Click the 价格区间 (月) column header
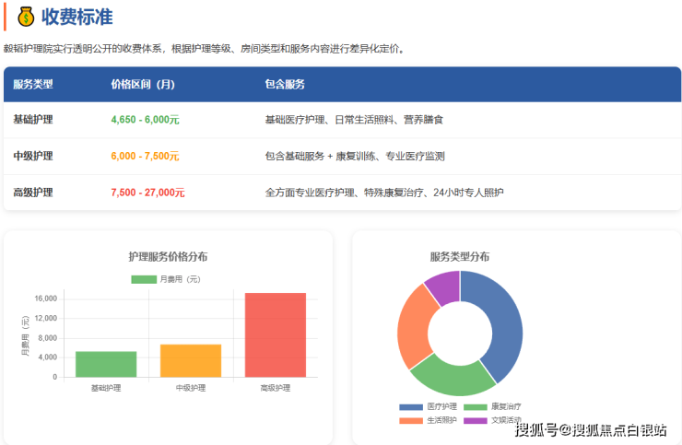The image size is (682, 445). (x=143, y=84)
